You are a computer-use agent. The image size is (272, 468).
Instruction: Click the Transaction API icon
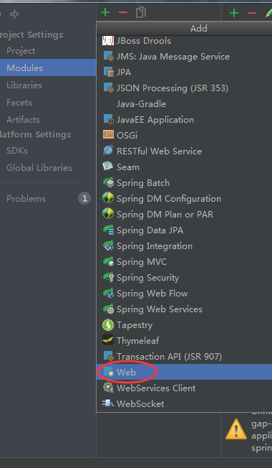pyautogui.click(x=108, y=356)
